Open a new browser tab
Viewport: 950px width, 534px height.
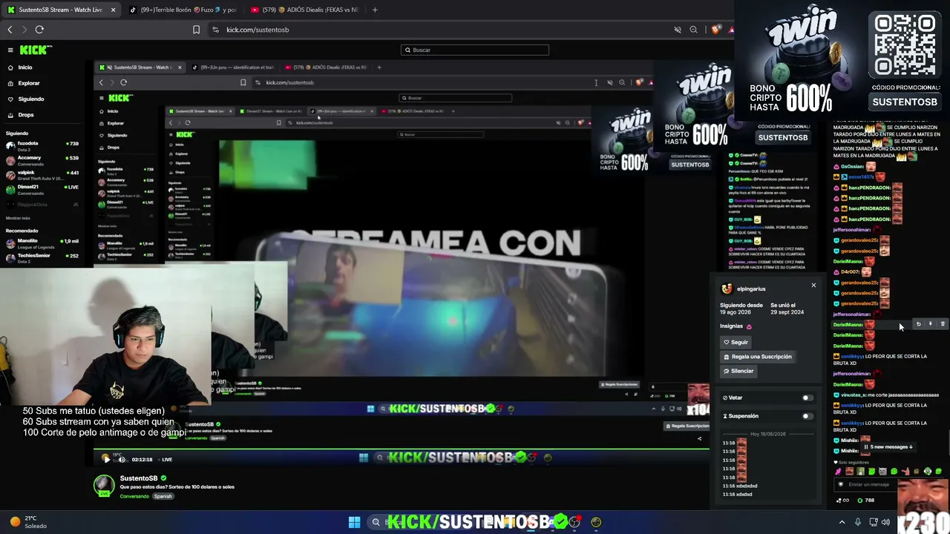click(375, 10)
